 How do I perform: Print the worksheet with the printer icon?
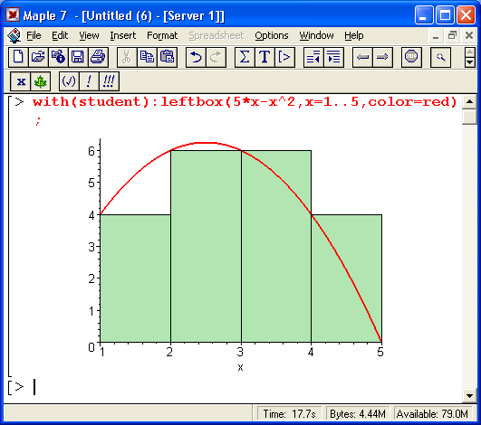click(98, 57)
